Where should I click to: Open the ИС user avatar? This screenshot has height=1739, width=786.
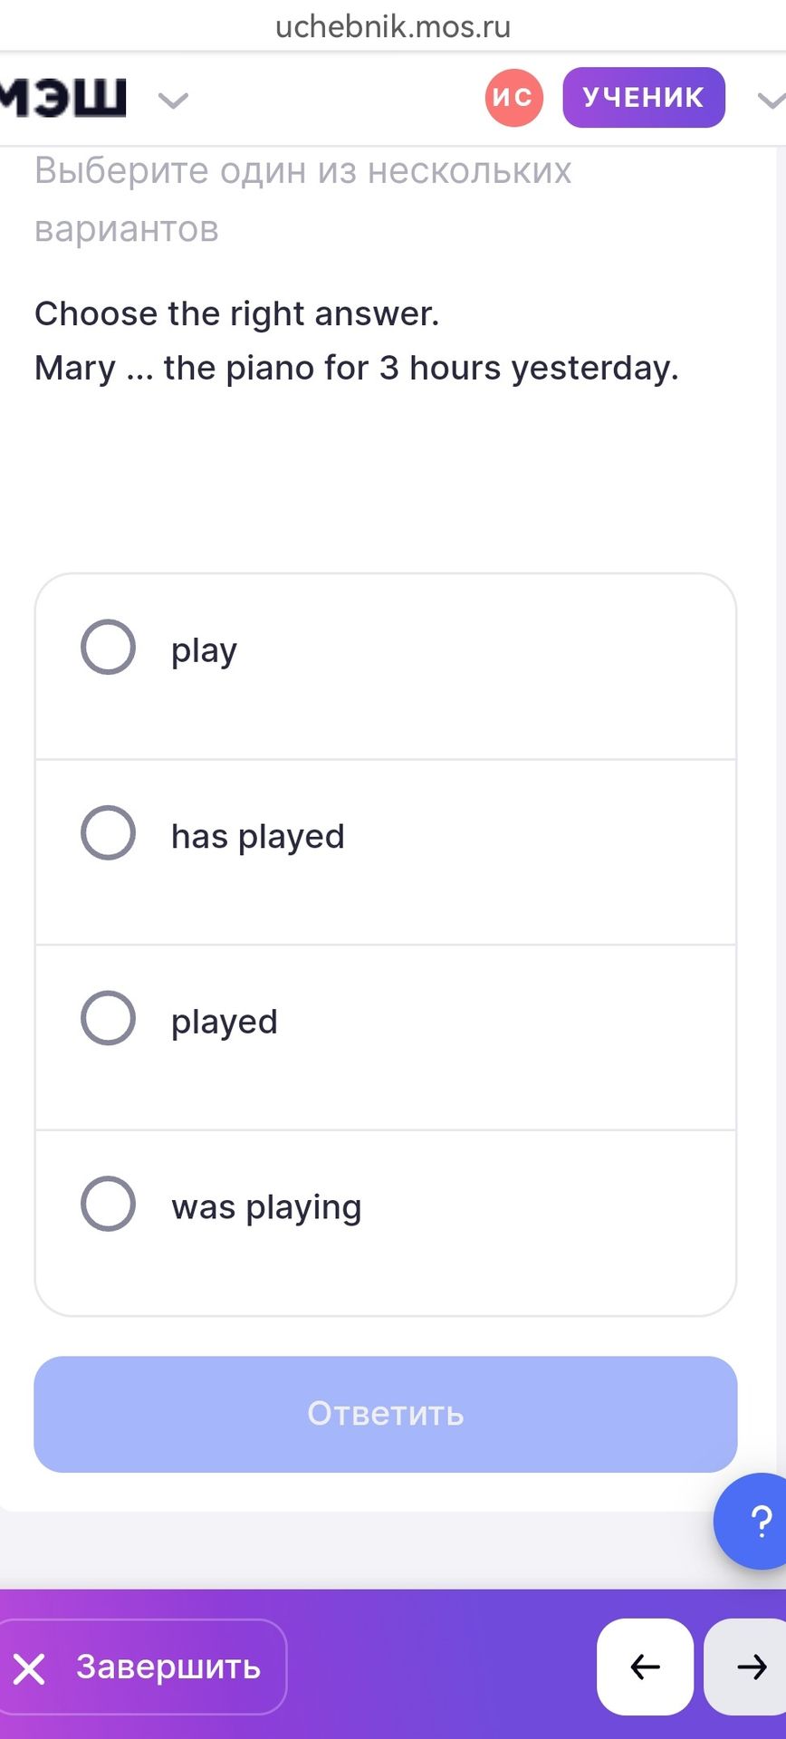point(513,97)
